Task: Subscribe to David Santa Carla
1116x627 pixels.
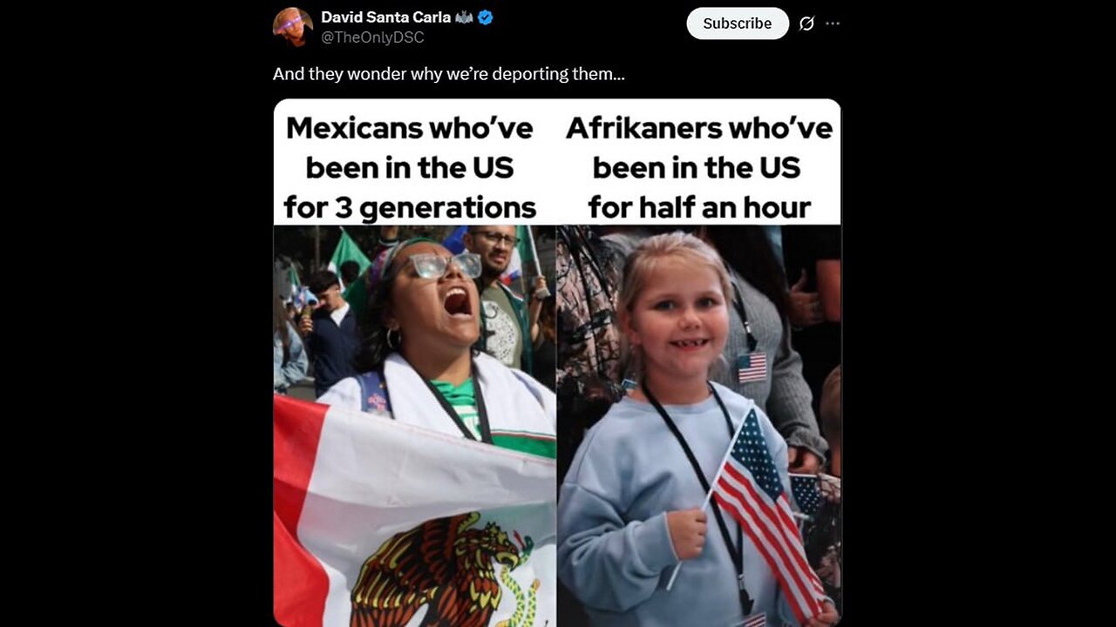Action: 738,24
